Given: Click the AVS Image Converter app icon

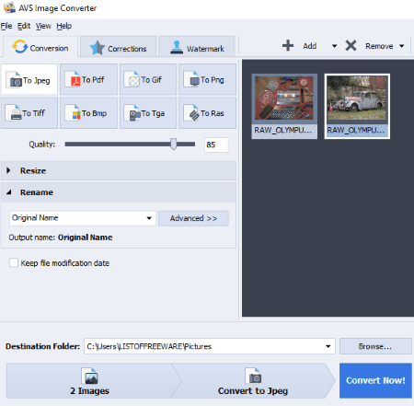Looking at the screenshot, I should tap(9, 7).
